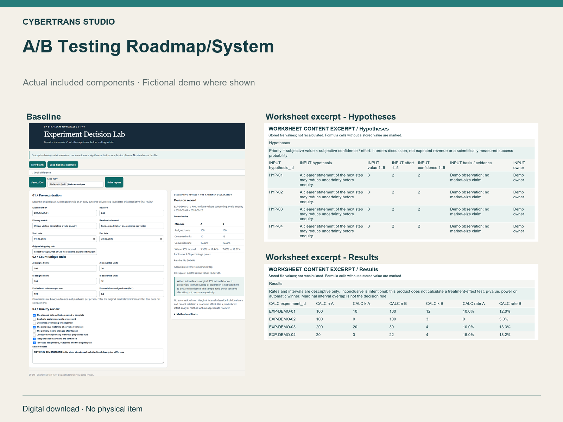Focus 'Planned share assigned to A' field

[132, 294]
